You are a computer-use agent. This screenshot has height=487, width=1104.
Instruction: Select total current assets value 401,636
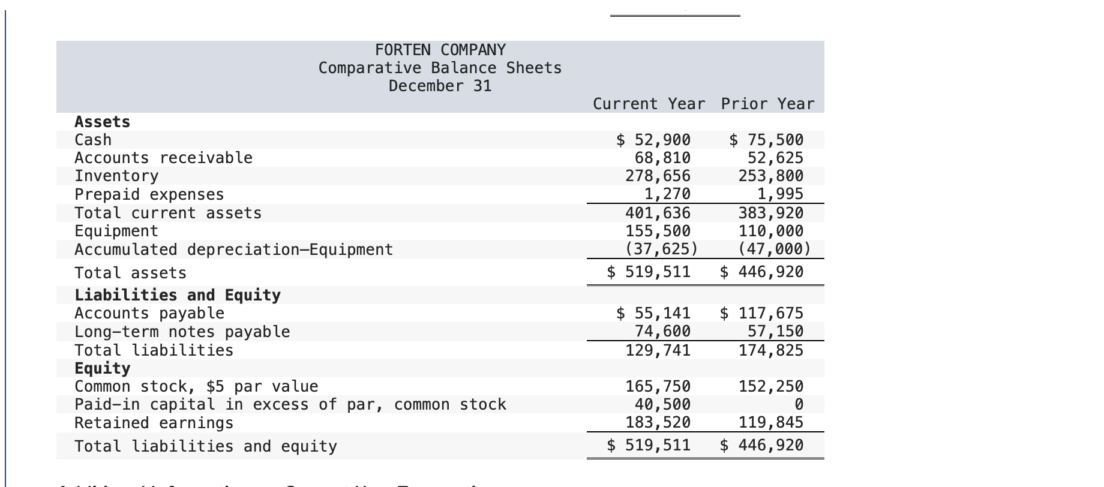[658, 213]
